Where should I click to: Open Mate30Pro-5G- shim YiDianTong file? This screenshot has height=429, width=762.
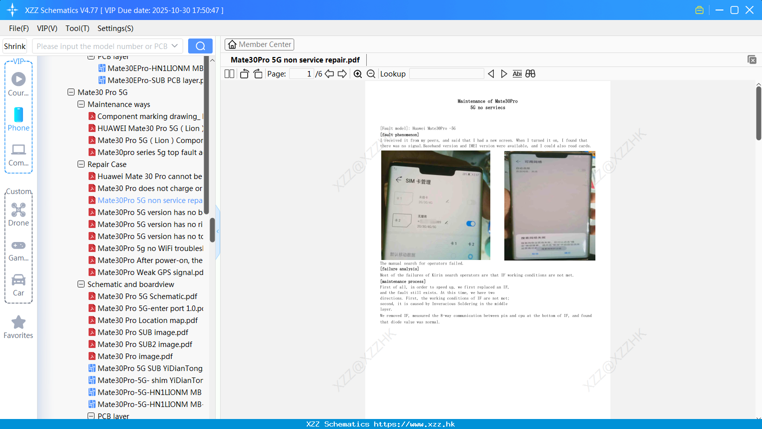[x=146, y=380]
